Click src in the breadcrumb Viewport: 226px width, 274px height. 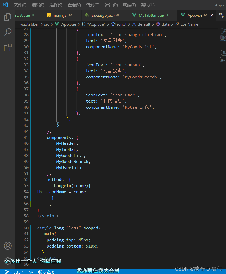pyautogui.click(x=47, y=24)
